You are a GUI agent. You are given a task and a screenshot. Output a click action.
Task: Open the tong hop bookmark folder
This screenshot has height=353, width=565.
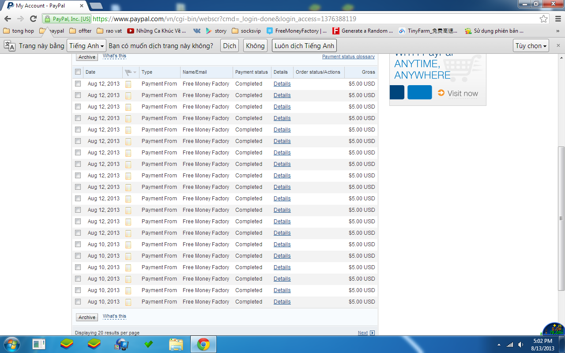click(19, 31)
